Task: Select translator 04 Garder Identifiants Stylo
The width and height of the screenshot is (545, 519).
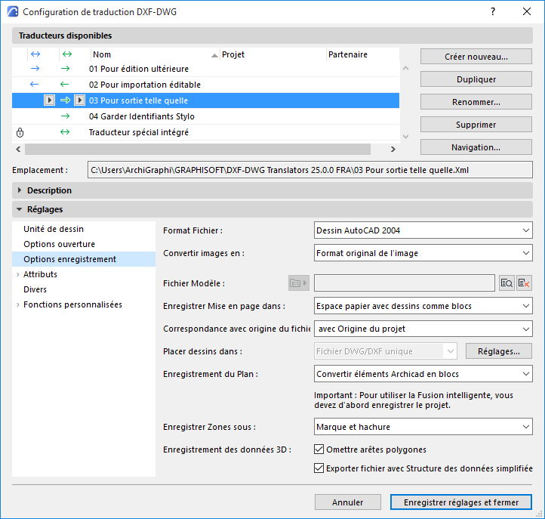Action: [205, 116]
